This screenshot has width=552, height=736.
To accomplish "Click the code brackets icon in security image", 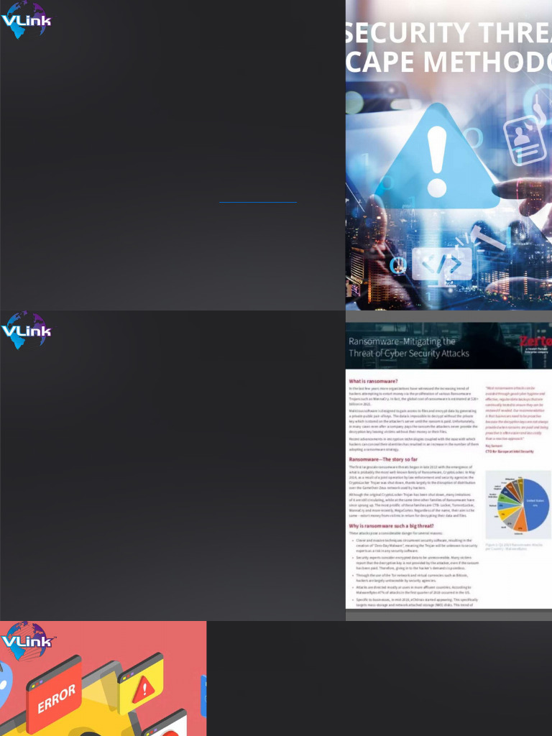I will click(x=442, y=264).
